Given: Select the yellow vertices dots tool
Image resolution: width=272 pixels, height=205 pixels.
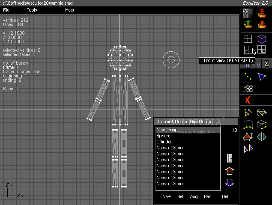Looking at the screenshot, I should click(x=248, y=77).
